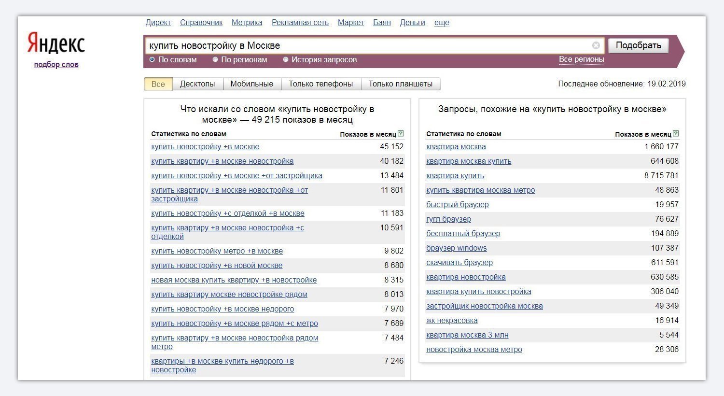
Task: Clear the search query with the X icon
Action: pyautogui.click(x=596, y=45)
